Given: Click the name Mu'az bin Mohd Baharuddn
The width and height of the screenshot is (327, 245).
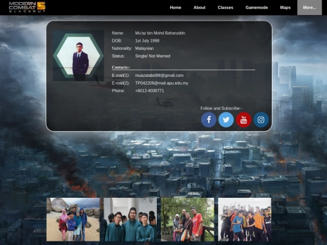Looking at the screenshot, I should coord(160,33).
